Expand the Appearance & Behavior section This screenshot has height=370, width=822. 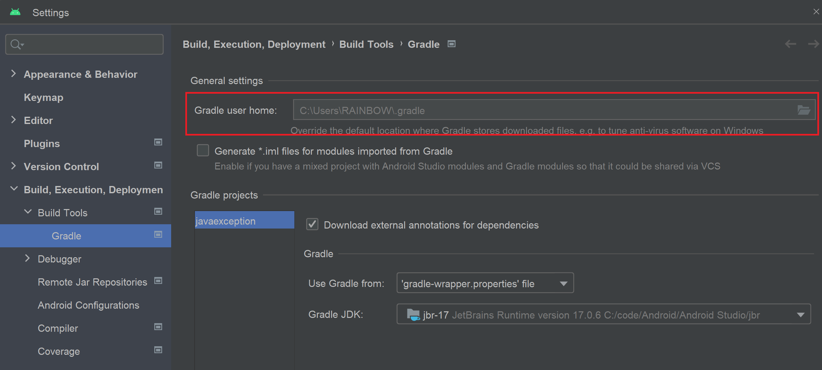pos(14,74)
